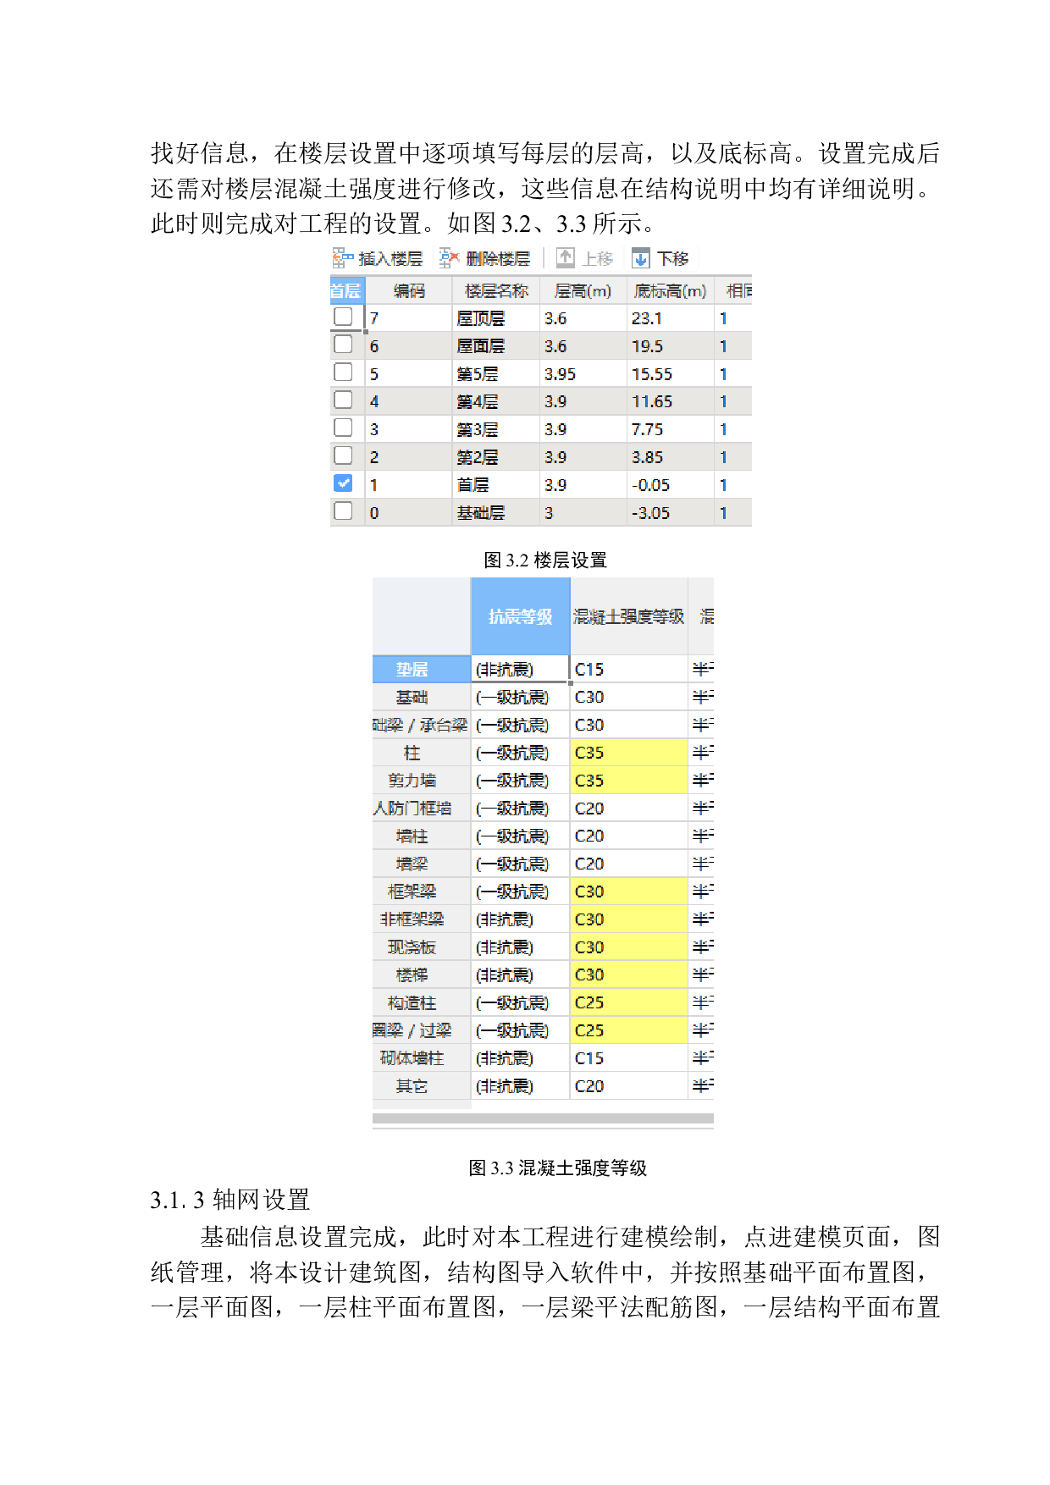Viewport: 1050px width, 1485px height.
Task: Click the -0.05 底标高 cell of 首层
Action: pyautogui.click(x=671, y=484)
